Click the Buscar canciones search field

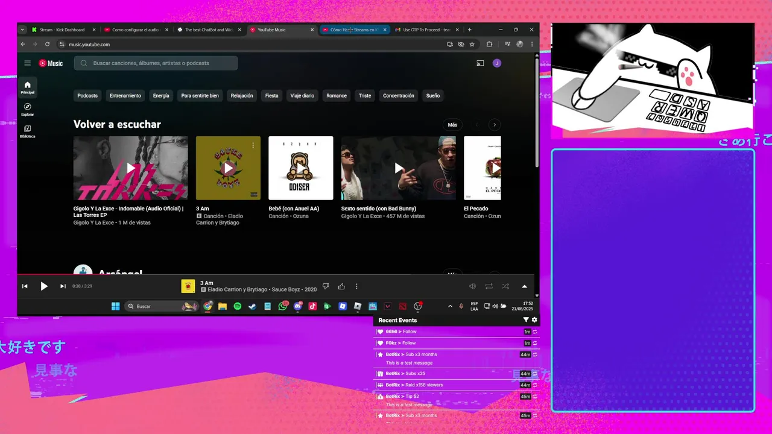click(156, 63)
